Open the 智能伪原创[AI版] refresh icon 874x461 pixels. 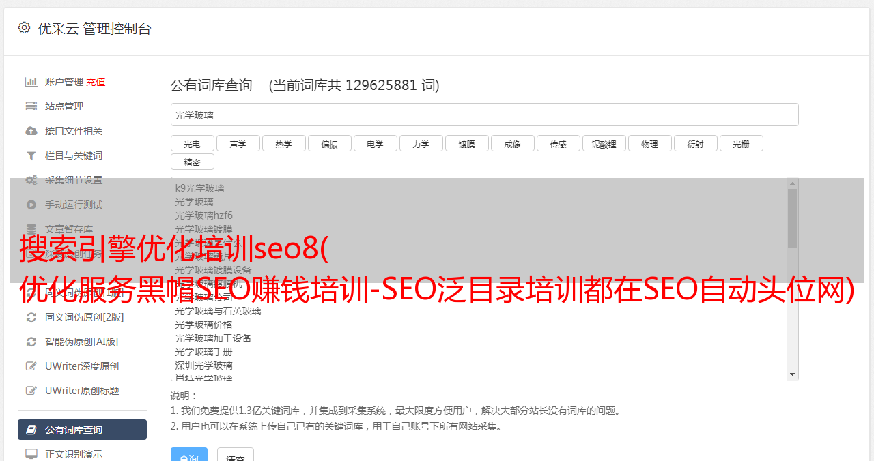(x=31, y=342)
